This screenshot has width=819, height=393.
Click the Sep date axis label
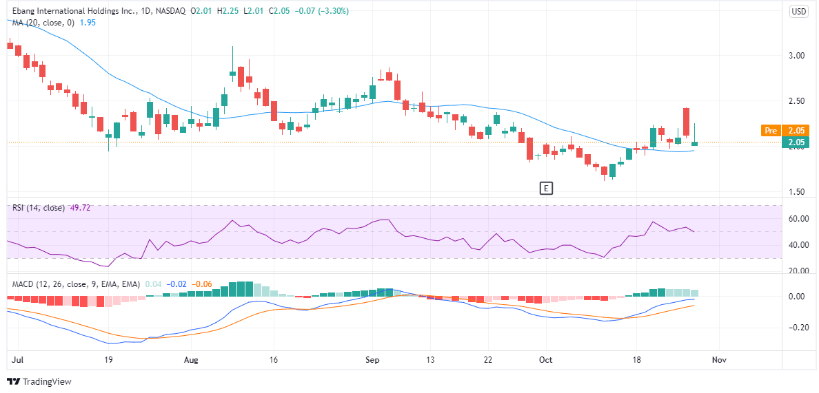click(372, 360)
